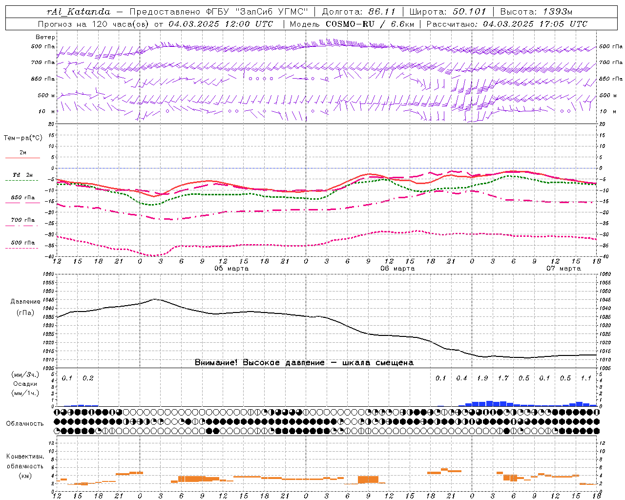Click the dotted pink line sample under 500 гПа legend
625x500 pixels.
pyautogui.click(x=22, y=249)
